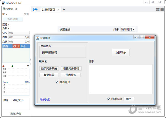Image resolution: width=166 pixels, height=118 pixels.
Task: Click the 内存 usage progress bar
Action: point(19,37)
